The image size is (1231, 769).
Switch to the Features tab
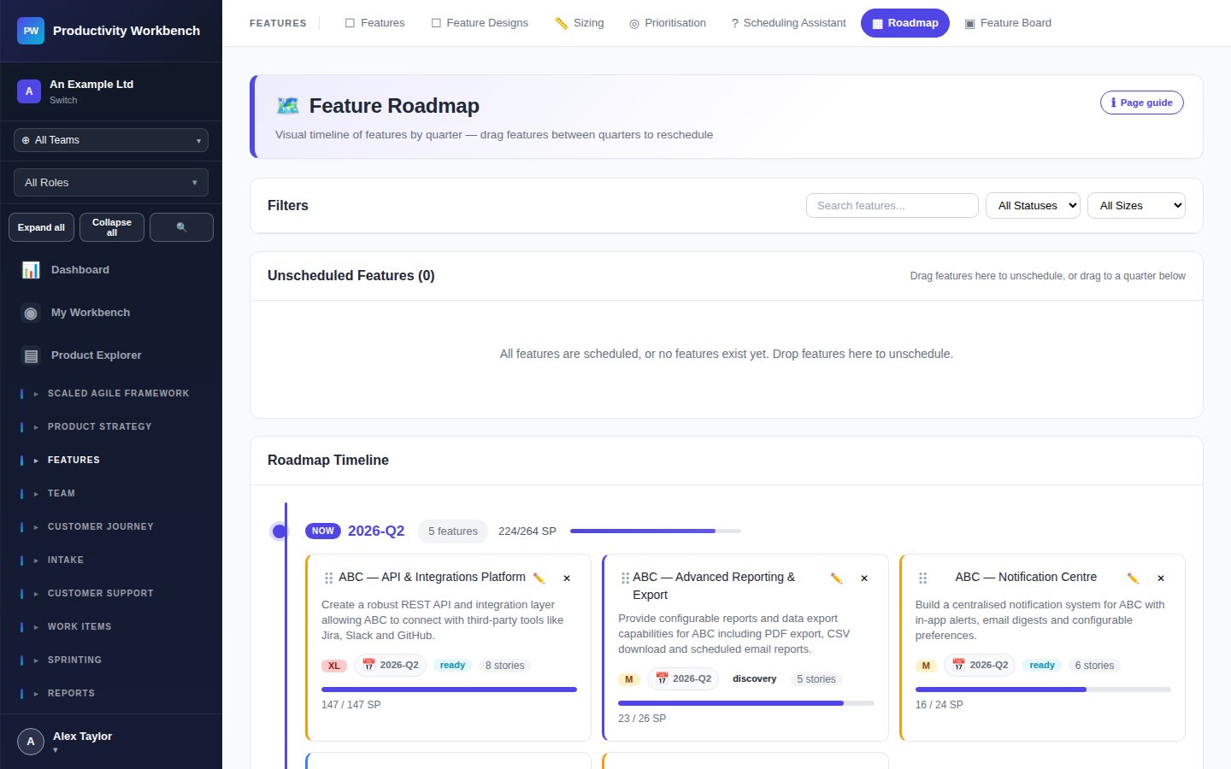tap(374, 23)
